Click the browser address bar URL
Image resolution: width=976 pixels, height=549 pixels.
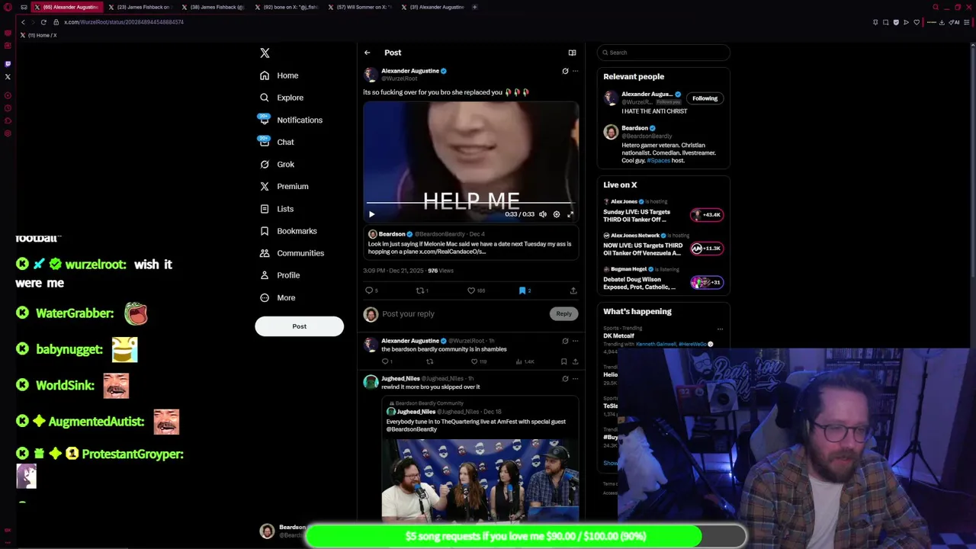pyautogui.click(x=124, y=22)
